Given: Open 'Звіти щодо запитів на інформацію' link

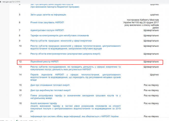Looking at the screenshot, I should pos(48,15).
